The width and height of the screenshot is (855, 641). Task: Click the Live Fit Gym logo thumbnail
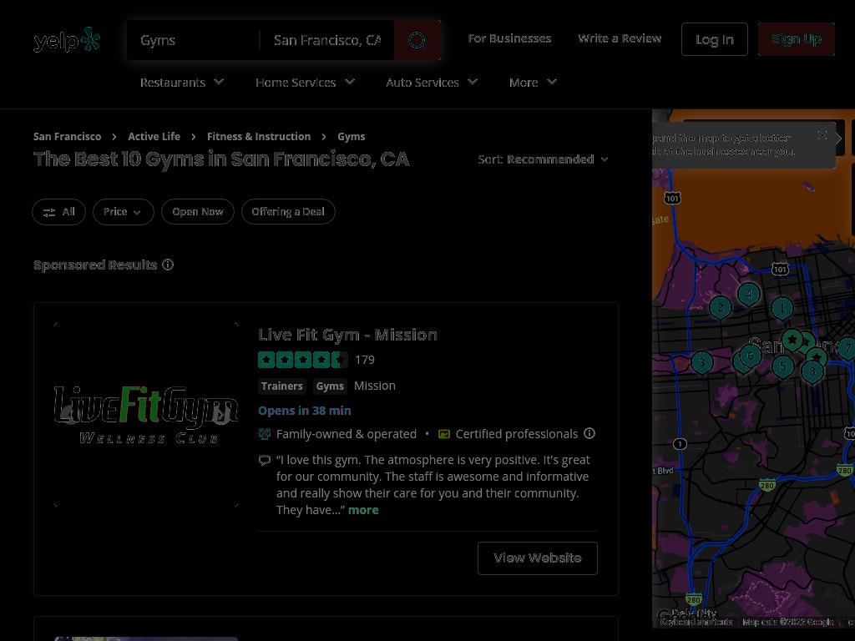pos(146,414)
